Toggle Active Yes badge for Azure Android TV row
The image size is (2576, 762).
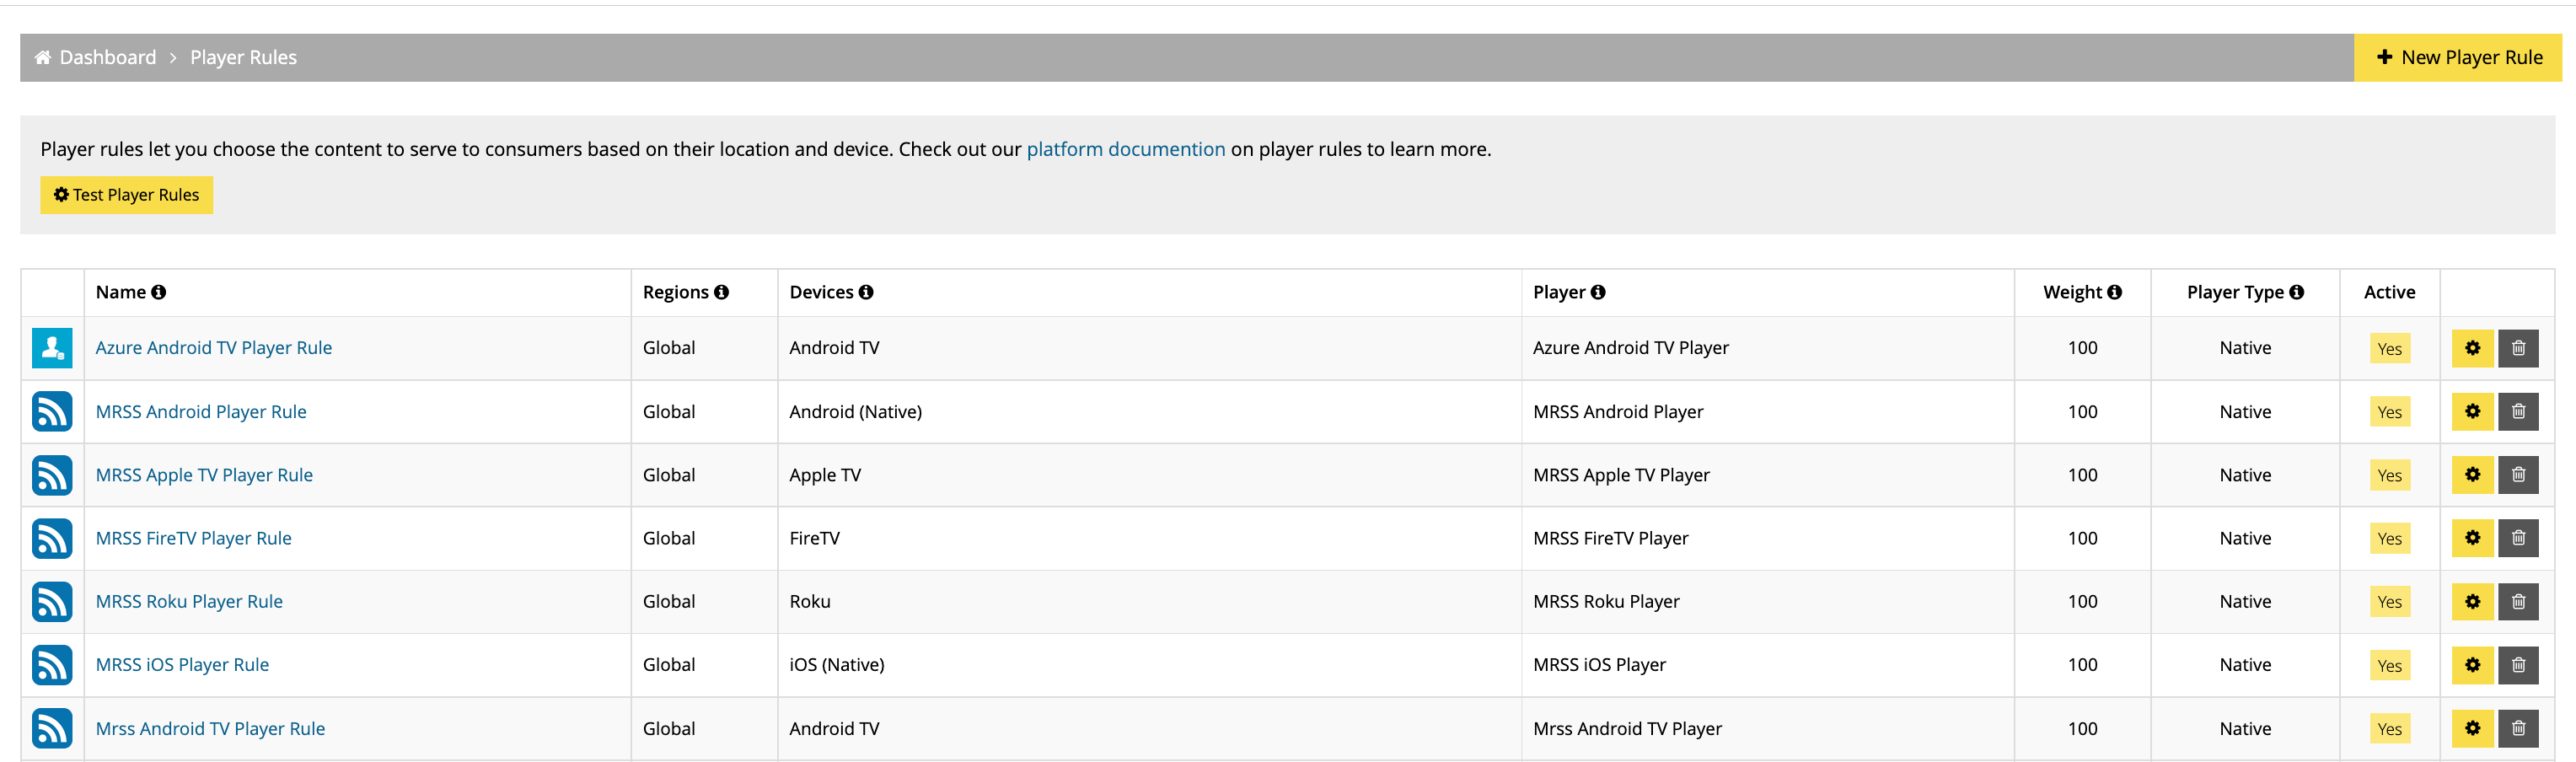pos(2389,348)
